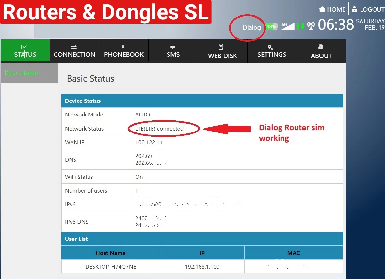Click the SMS speech bubble icon

(173, 47)
